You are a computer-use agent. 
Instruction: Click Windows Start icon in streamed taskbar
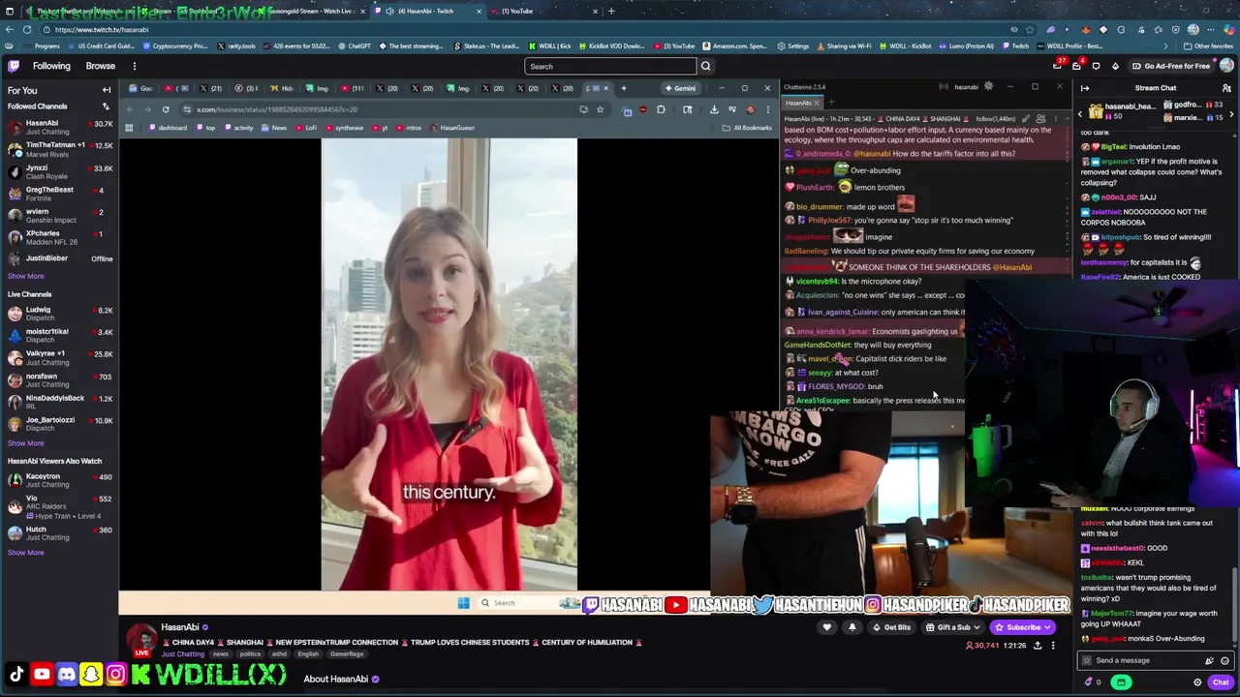(463, 603)
